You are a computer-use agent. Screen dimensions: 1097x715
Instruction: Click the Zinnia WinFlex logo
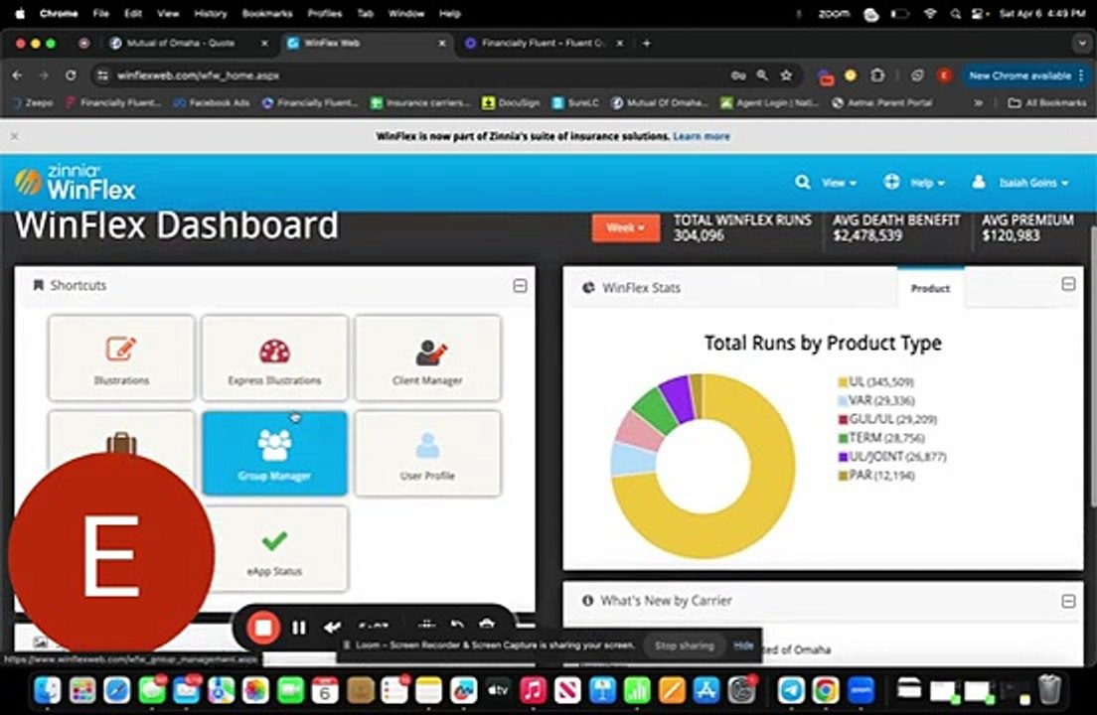pos(76,182)
